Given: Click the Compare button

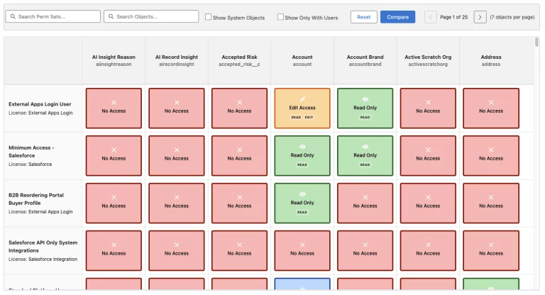Looking at the screenshot, I should 397,17.
